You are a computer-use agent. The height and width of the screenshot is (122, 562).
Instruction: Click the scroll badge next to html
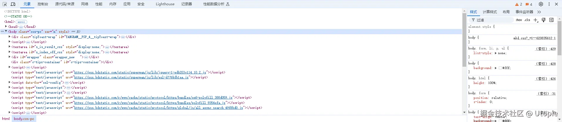(x=21, y=22)
